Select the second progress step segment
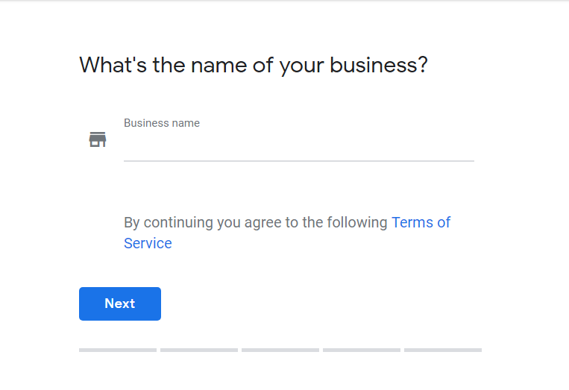The width and height of the screenshot is (569, 390). [199, 350]
